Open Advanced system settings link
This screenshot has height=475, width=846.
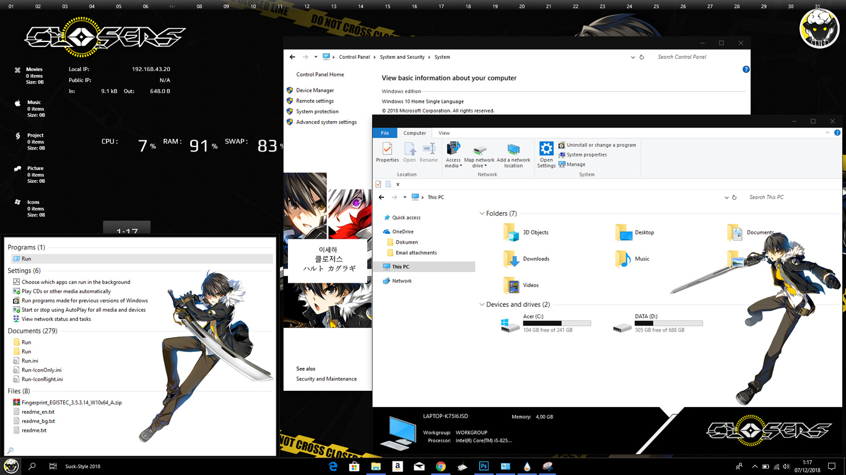[x=326, y=122]
